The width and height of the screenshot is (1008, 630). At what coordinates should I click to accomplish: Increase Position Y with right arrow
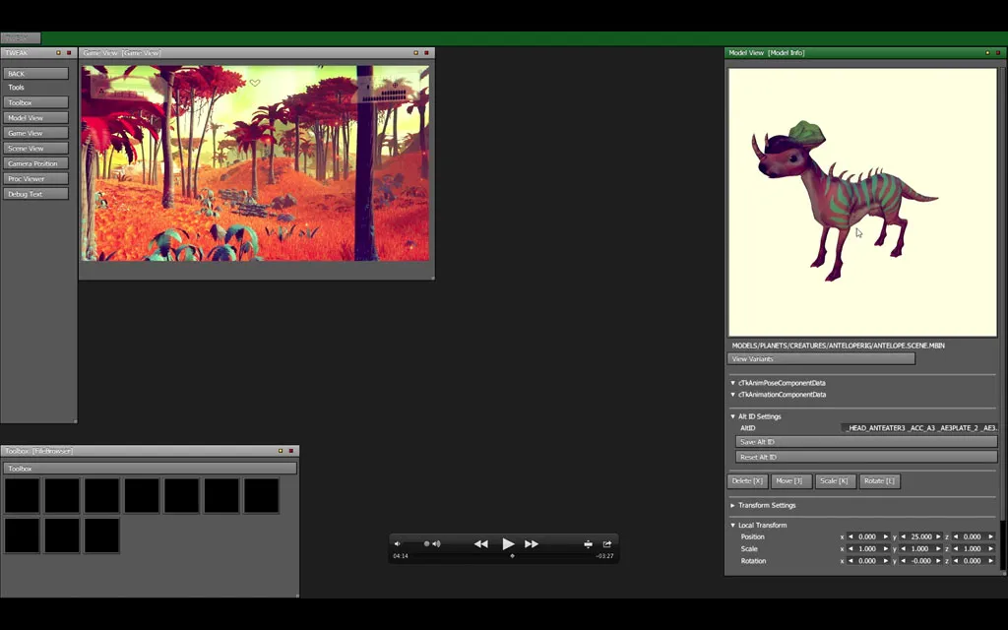coord(938,536)
